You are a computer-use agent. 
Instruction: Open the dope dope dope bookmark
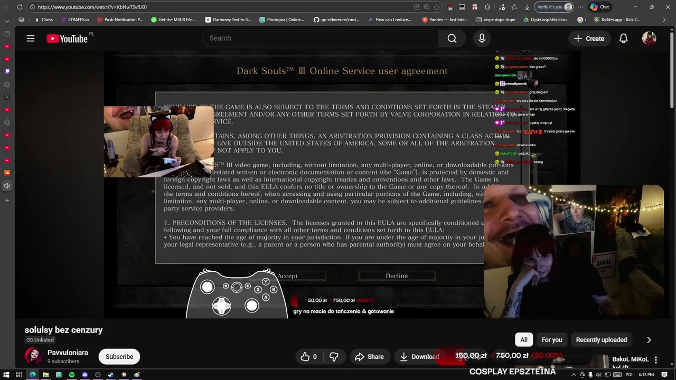click(x=495, y=20)
